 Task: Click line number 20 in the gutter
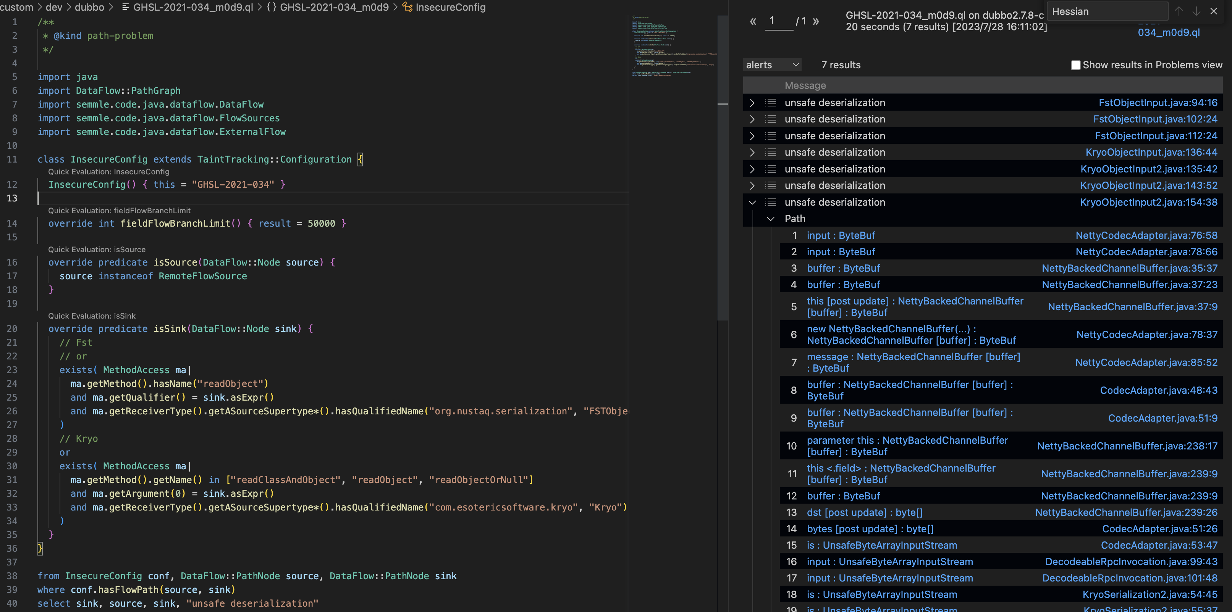pos(11,329)
